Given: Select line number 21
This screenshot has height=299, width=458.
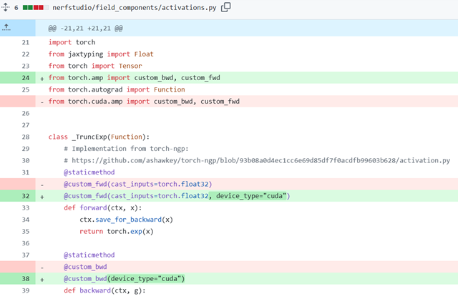Looking at the screenshot, I should tap(26, 42).
